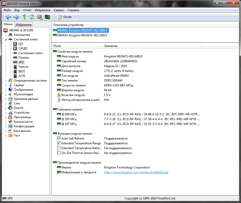This screenshot has width=241, height=203.
Task: Click the Мультимедиа speaker icon
Action: [10, 94]
